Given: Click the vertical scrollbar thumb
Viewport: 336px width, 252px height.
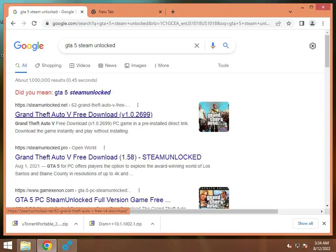Looking at the screenshot, I should [x=327, y=51].
